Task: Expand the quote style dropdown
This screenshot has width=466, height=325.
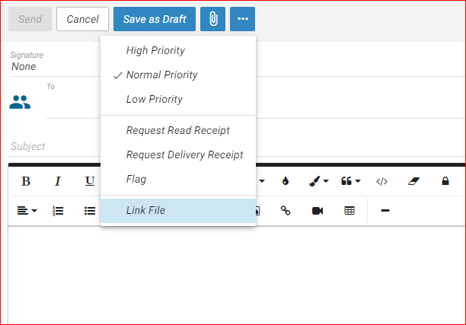Action: (x=351, y=181)
